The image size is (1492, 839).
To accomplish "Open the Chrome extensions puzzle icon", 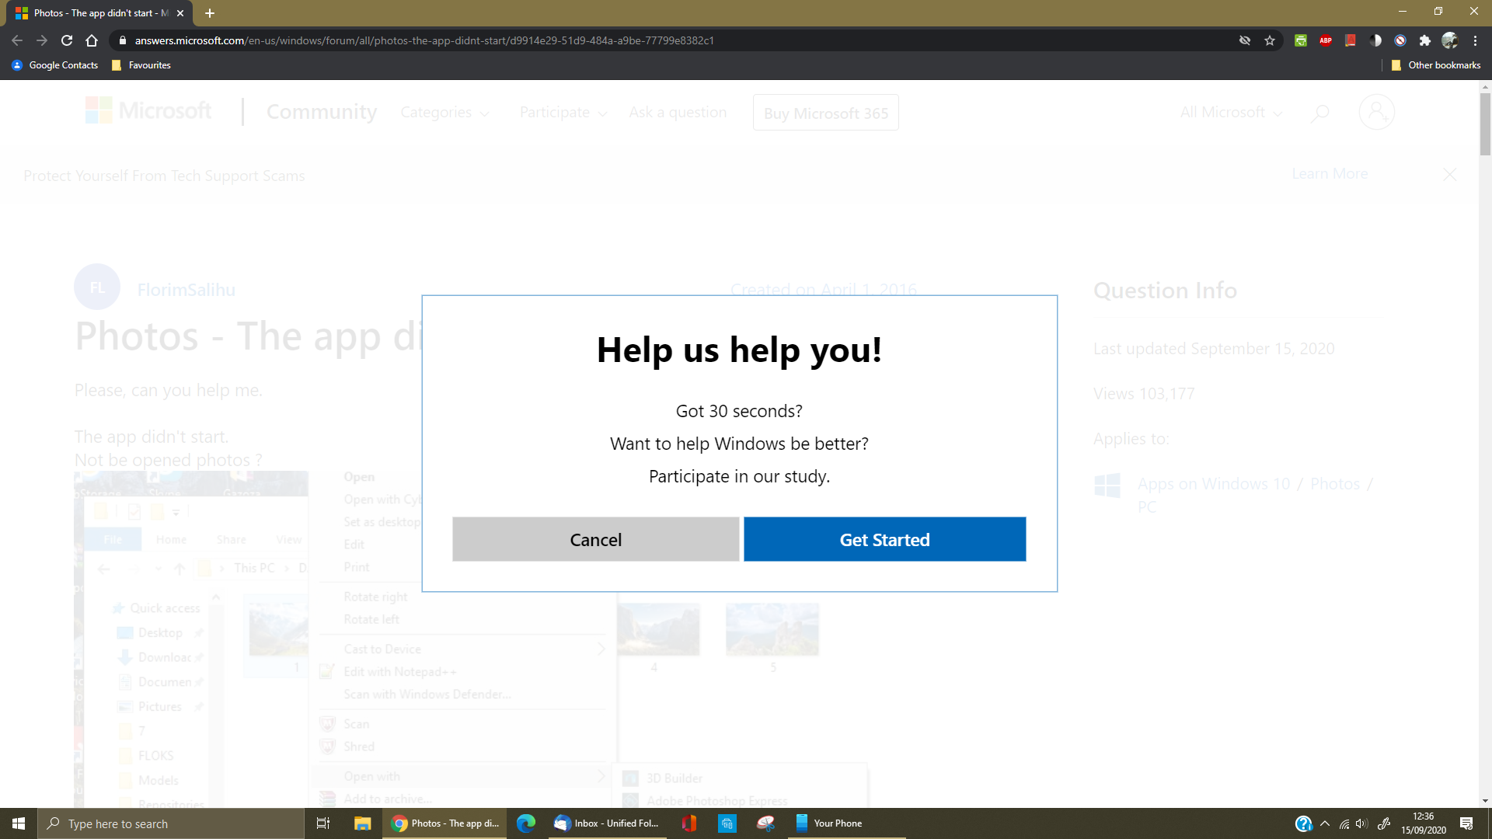I will pos(1425,40).
